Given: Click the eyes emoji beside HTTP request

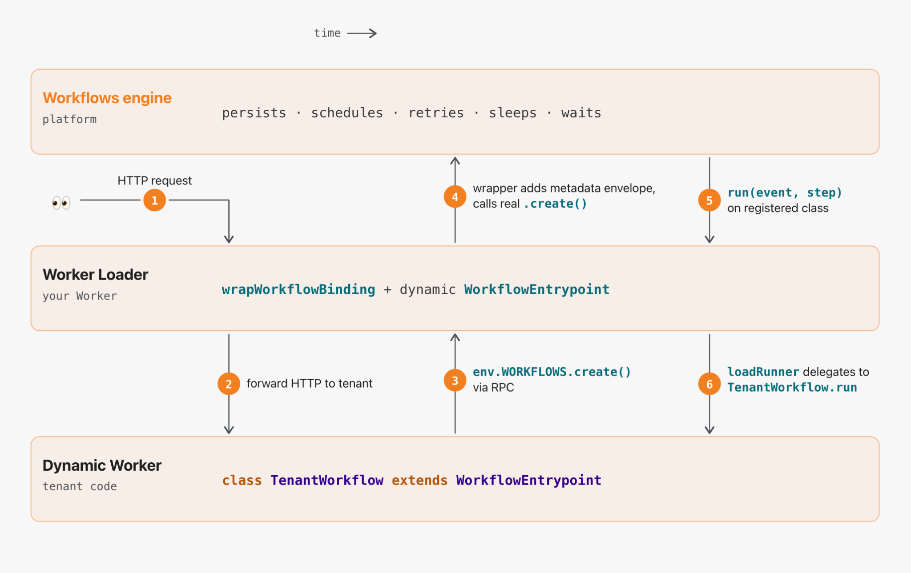Looking at the screenshot, I should click(61, 203).
